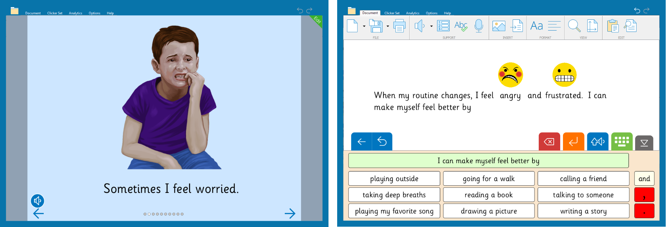
Task: Toggle the green Edit corner ribbon
Action: point(317,20)
